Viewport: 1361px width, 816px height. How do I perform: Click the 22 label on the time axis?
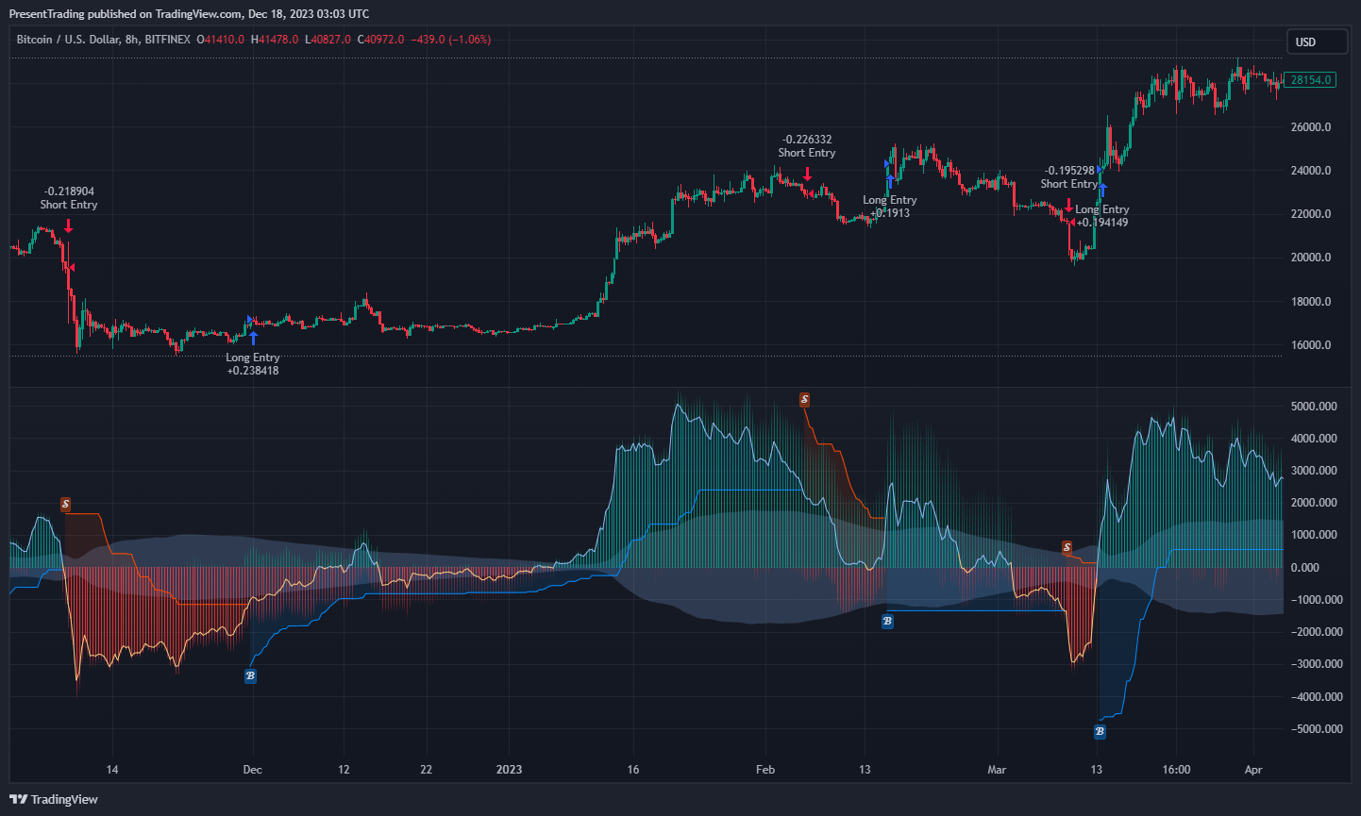pyautogui.click(x=427, y=770)
